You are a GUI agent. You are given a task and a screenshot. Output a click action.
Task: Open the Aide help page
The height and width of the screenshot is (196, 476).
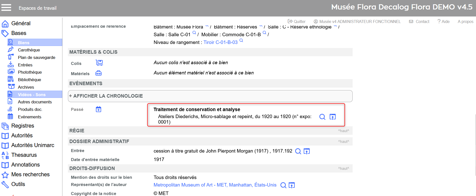pos(443,22)
